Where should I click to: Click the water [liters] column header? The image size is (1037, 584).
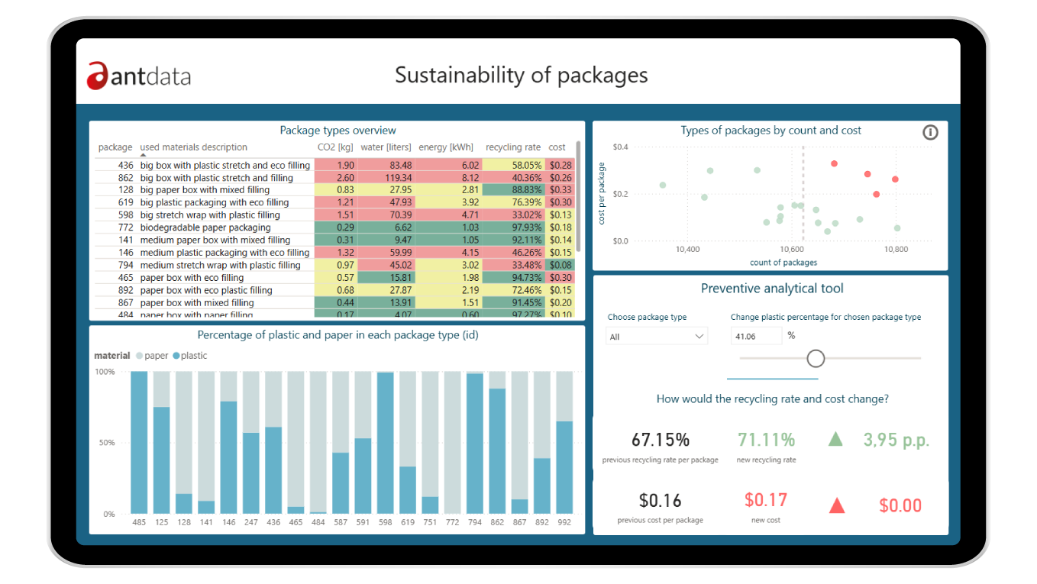[x=386, y=147]
